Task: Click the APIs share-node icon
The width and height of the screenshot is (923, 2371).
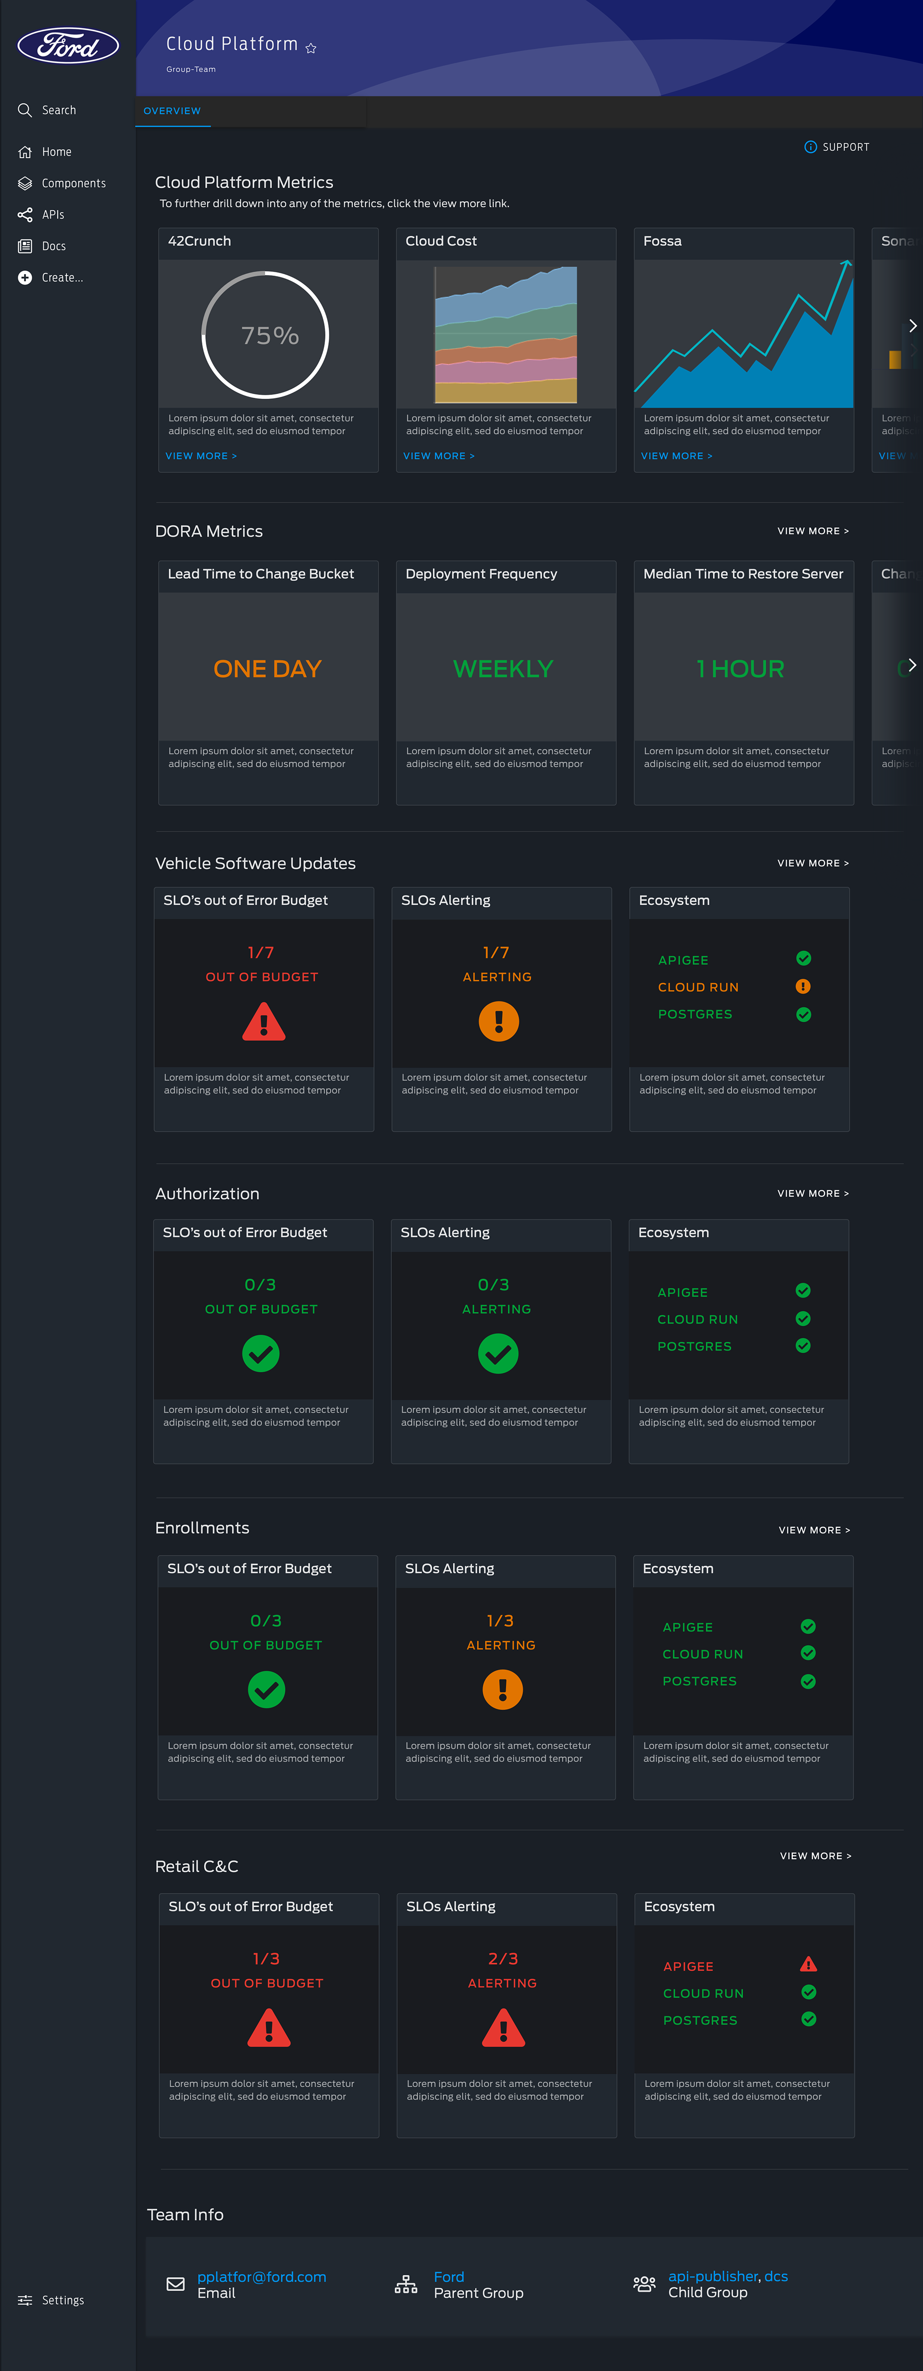Action: 25,215
